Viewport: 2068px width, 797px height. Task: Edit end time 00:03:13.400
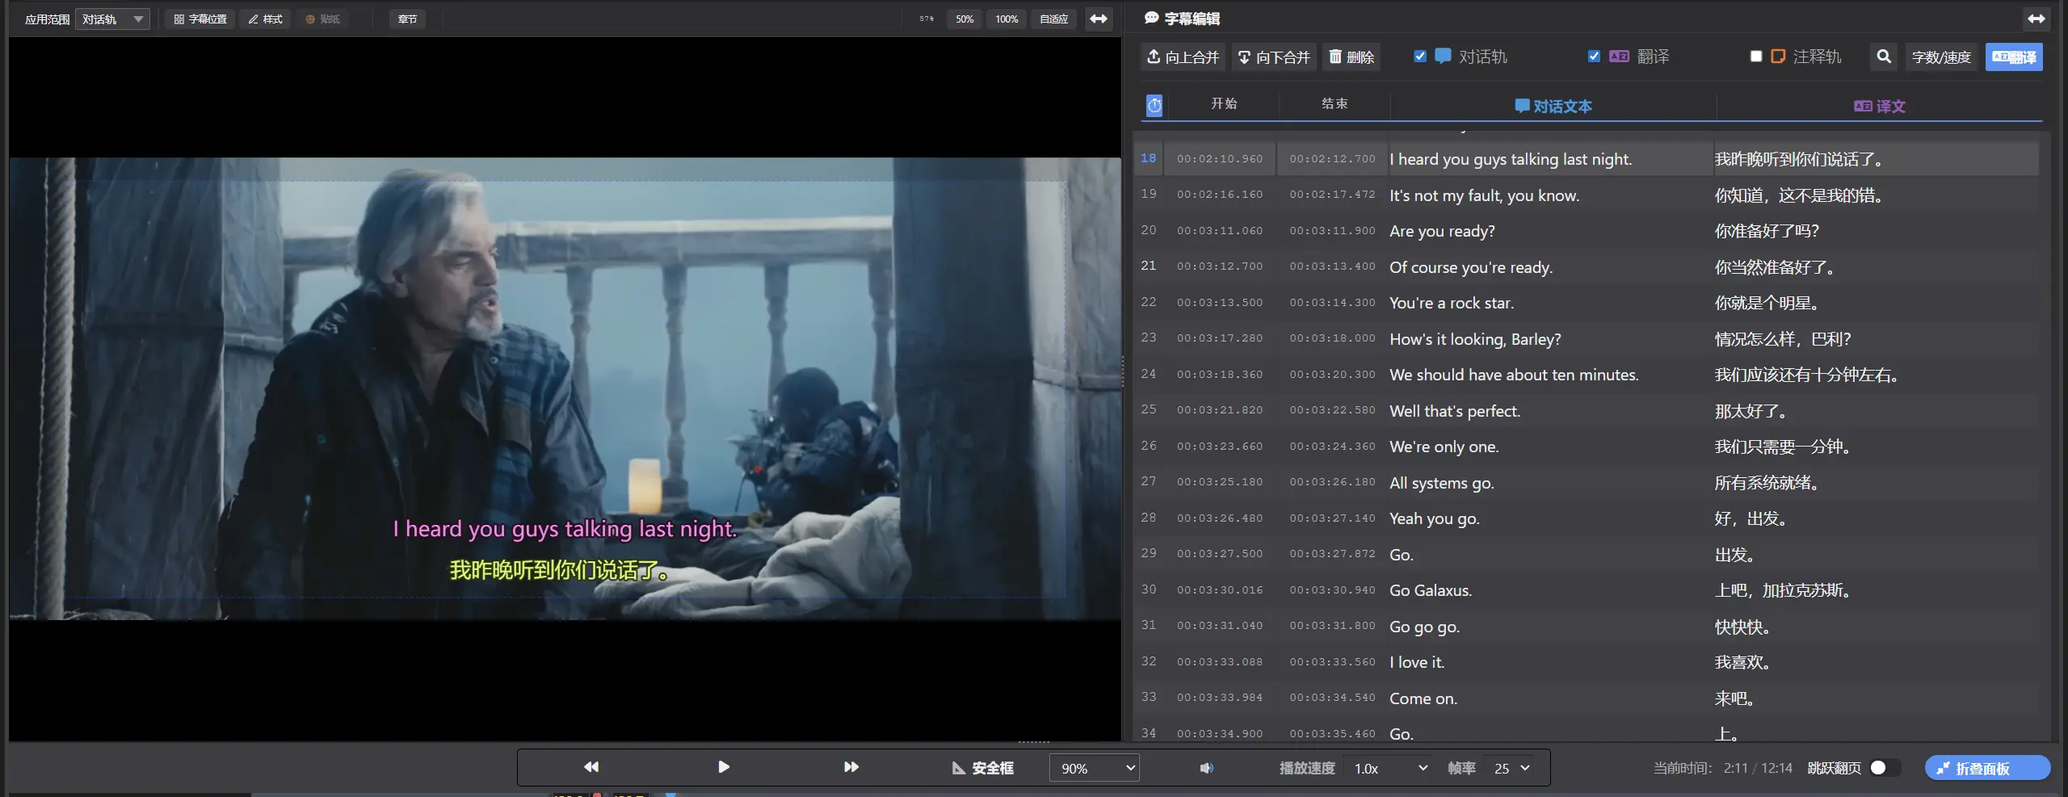[x=1332, y=266]
